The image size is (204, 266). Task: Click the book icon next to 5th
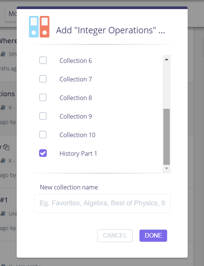[x=3, y=54]
